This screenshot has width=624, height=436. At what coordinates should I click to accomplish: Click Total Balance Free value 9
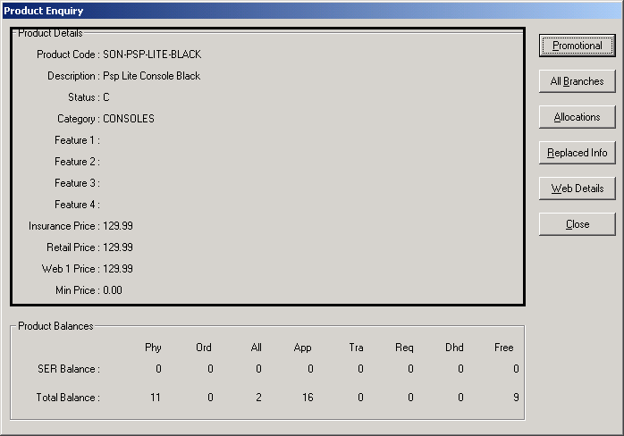tap(516, 398)
